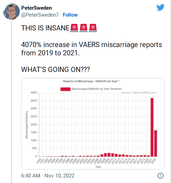Open PeterSweden's profile avatar
The image size is (171, 183).
tap(11, 11)
